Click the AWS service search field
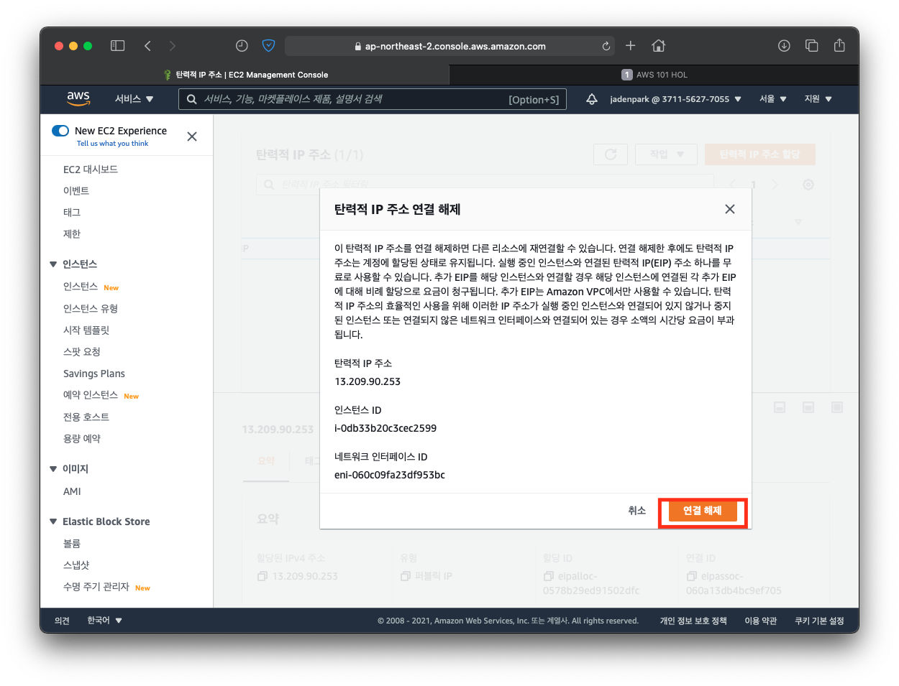Viewport: 899px width, 686px height. pyautogui.click(x=373, y=99)
